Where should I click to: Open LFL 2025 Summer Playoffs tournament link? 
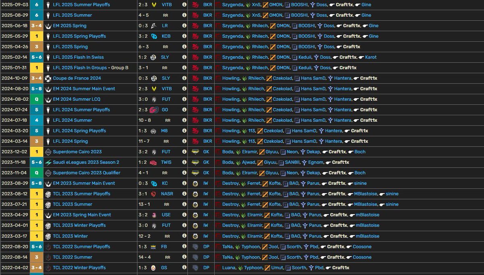tap(81, 4)
